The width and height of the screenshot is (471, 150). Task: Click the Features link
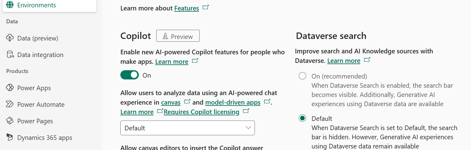point(187,8)
